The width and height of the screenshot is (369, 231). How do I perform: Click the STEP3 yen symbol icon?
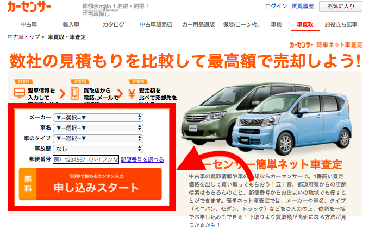coord(132,94)
